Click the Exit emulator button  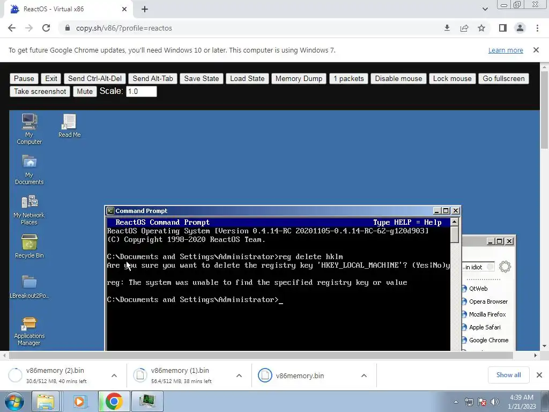point(51,78)
